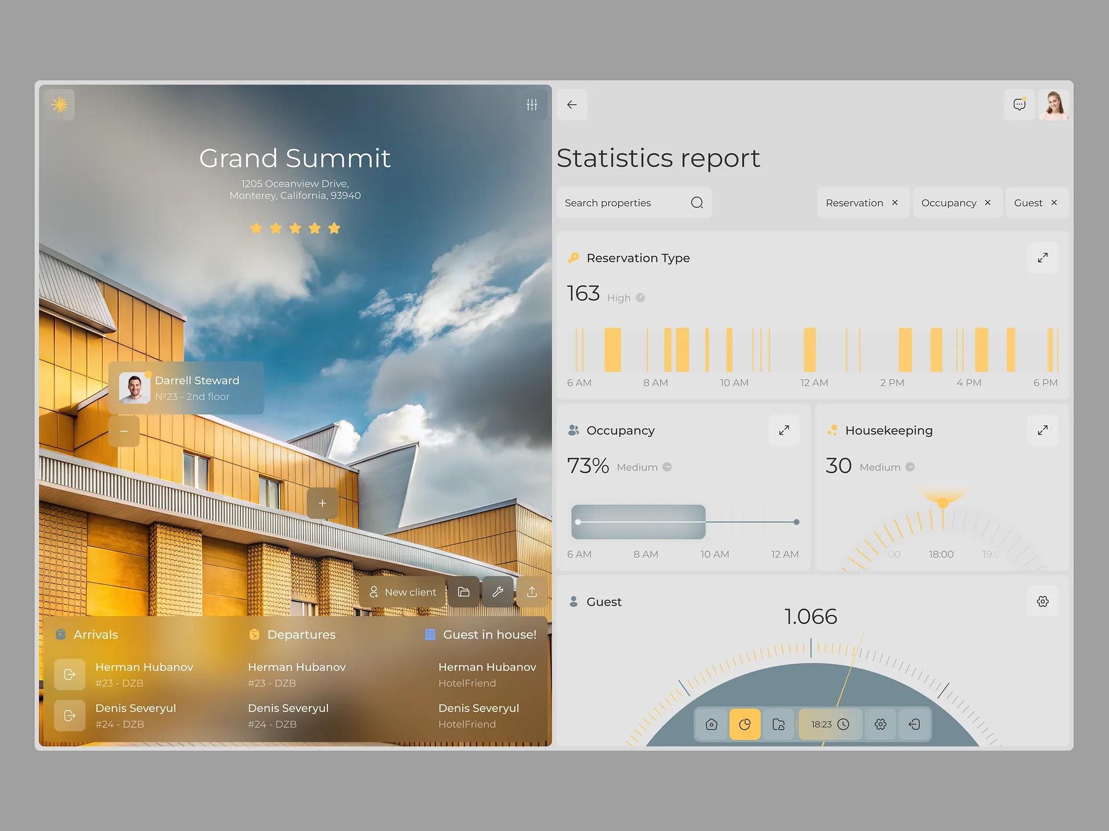1109x831 pixels.
Task: Remove the Guest filter tag
Action: coord(1054,203)
